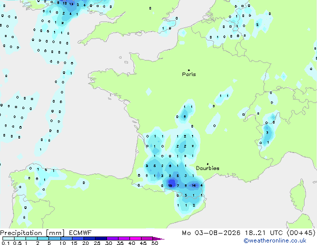This screenshot has width=317, height=245.
Task: Click the Dourbies location label
Action: pos(207,168)
